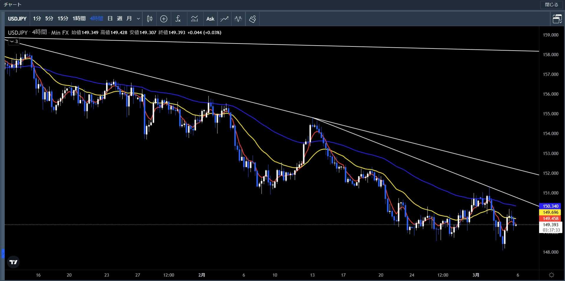Click the USDJPY symbol button
Viewport: 565px width, 281px height.
pos(17,19)
